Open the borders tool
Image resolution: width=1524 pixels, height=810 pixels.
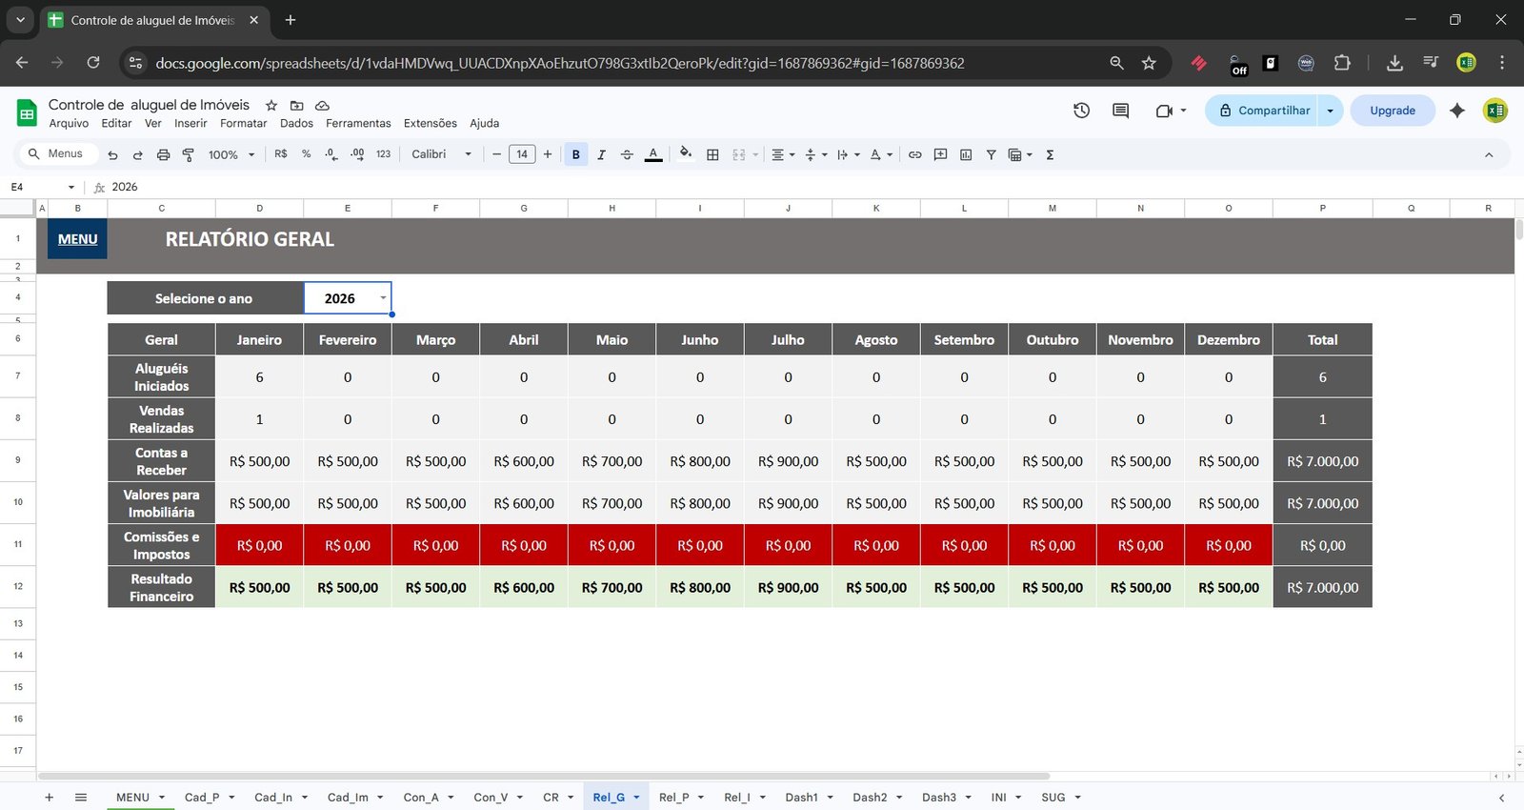712,154
